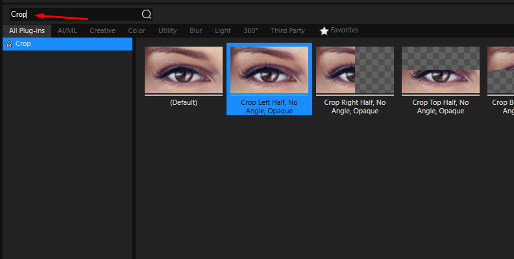This screenshot has height=259, width=514.
Task: Select the Light tab
Action: [223, 30]
